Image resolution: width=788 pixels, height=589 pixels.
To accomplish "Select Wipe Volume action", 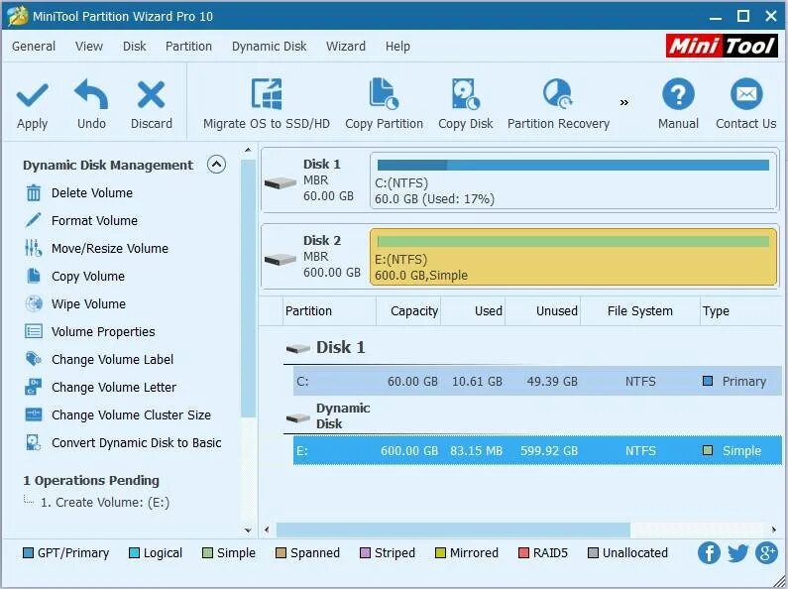I will pos(88,304).
